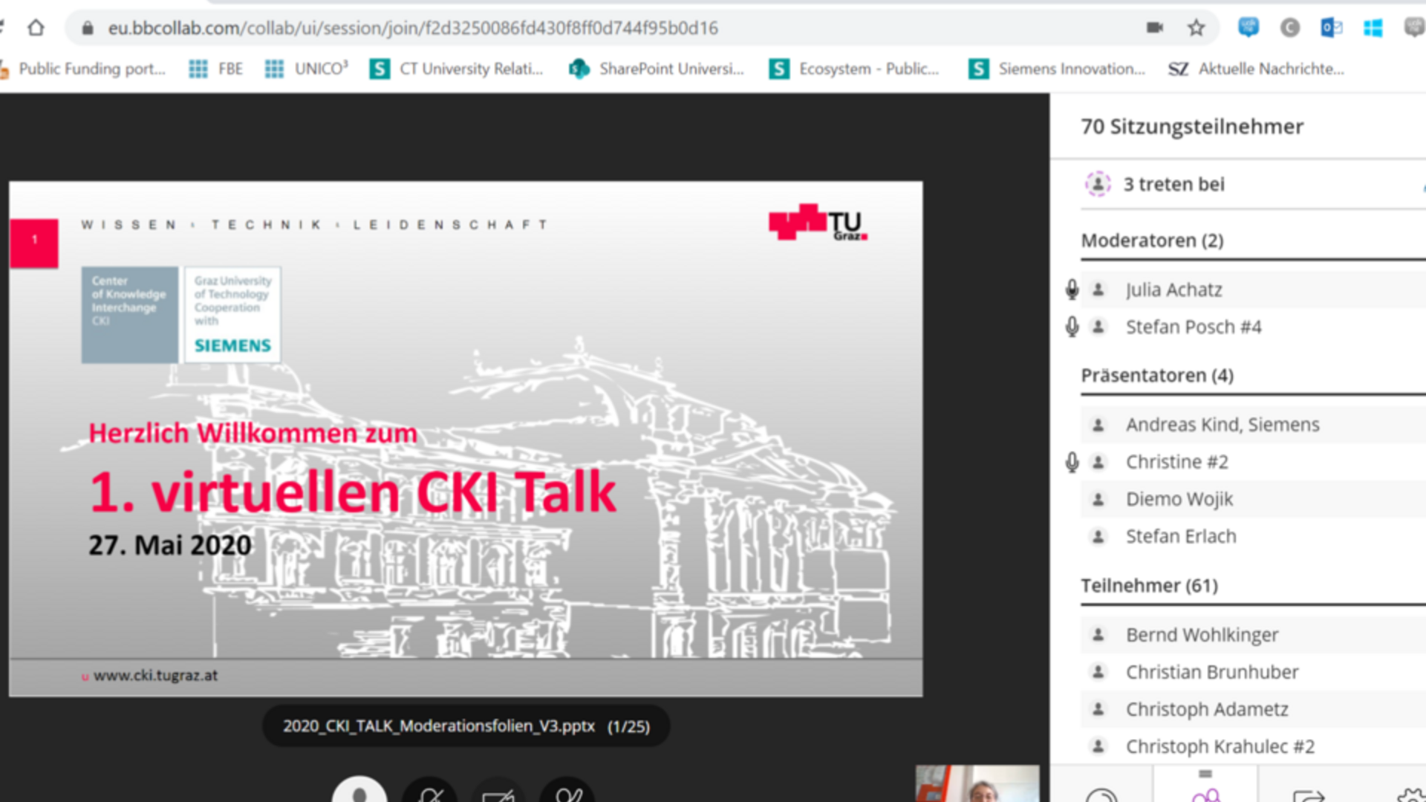Open Ecosystem - Public... bookmark
This screenshot has width=1426, height=802.
(x=854, y=69)
